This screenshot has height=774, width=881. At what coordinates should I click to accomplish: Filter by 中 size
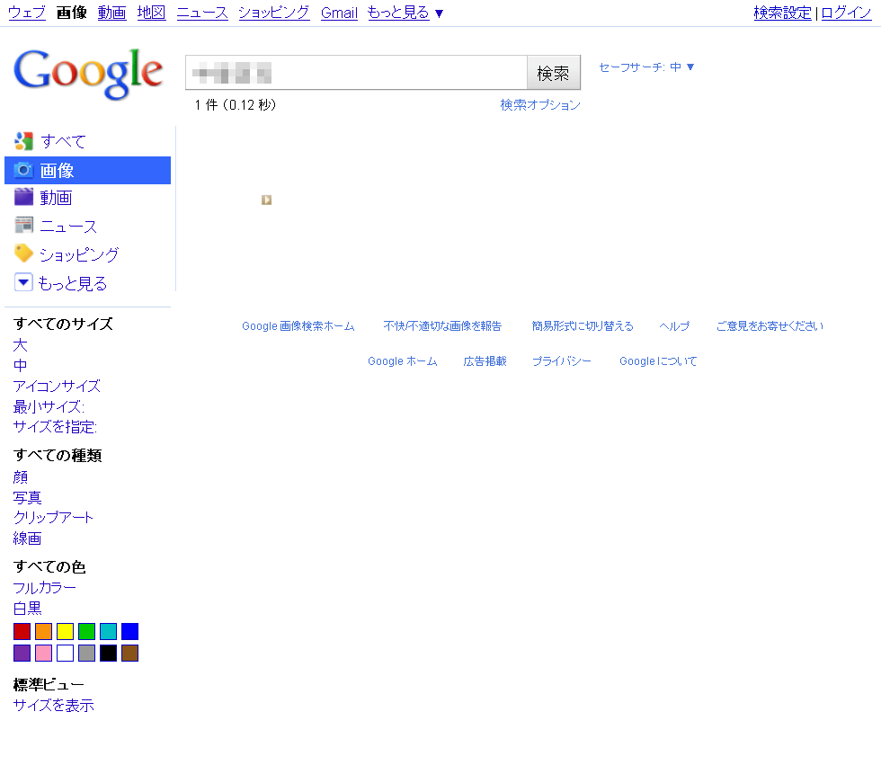pos(20,366)
